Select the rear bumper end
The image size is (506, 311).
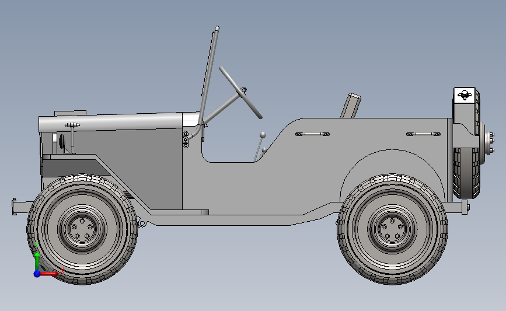click(x=465, y=207)
